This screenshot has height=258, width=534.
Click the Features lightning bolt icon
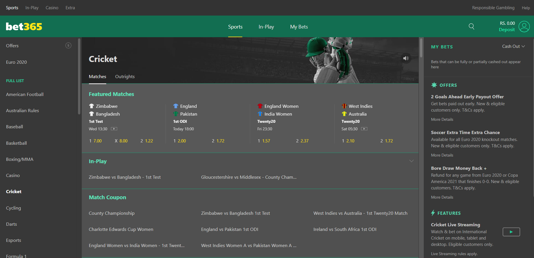(x=433, y=213)
